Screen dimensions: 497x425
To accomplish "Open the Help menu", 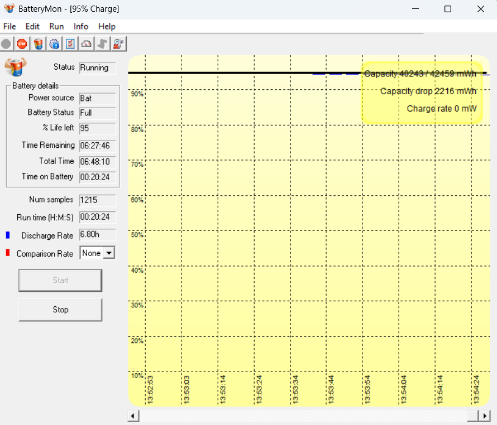I will pos(107,26).
